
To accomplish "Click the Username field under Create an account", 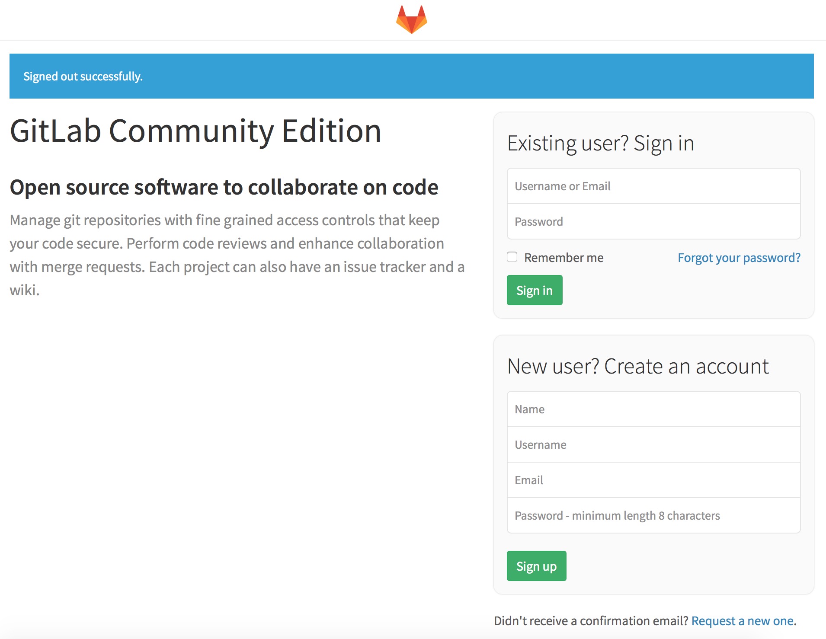I will coord(653,445).
